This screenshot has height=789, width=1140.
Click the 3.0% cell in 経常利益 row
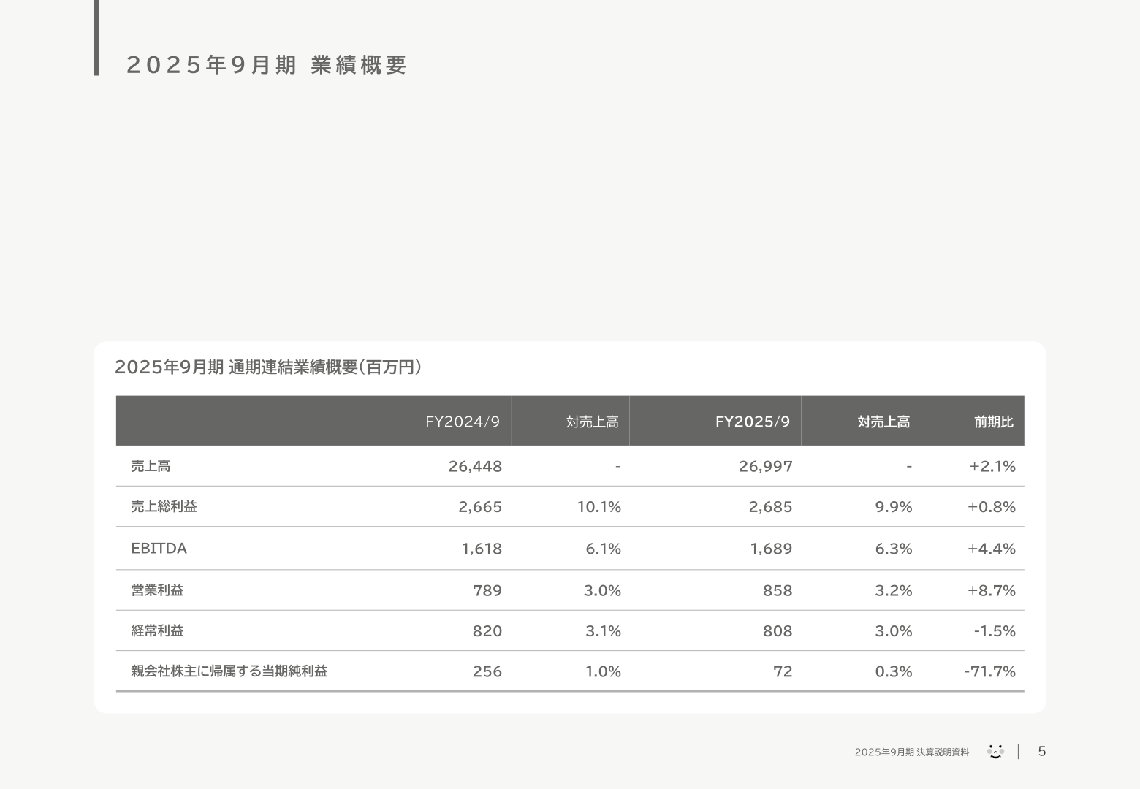[894, 630]
